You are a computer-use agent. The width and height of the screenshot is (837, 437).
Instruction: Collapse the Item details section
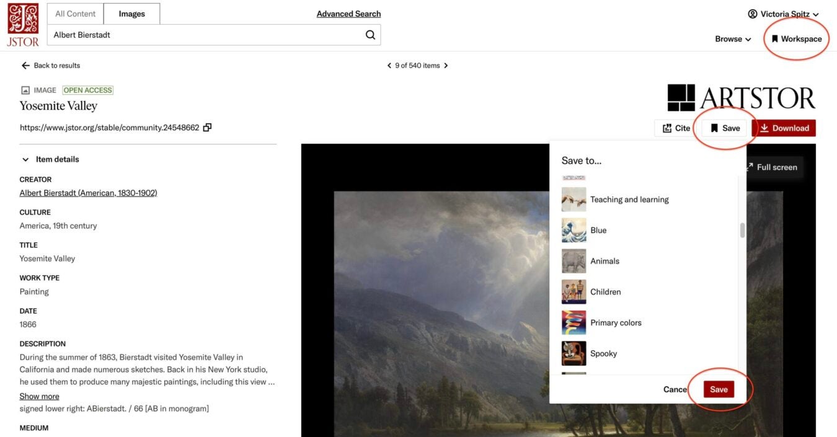pyautogui.click(x=25, y=159)
